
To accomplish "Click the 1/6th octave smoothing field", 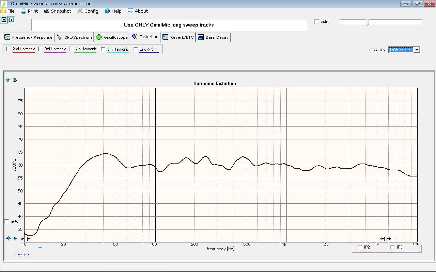I will point(401,50).
